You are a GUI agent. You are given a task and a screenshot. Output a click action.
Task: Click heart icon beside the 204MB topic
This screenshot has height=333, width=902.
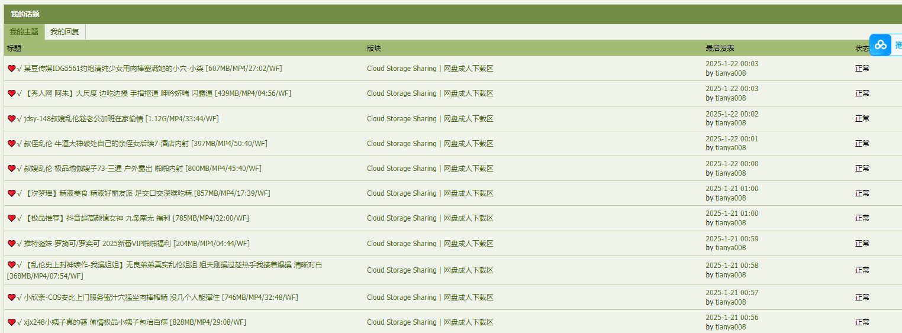(11, 244)
